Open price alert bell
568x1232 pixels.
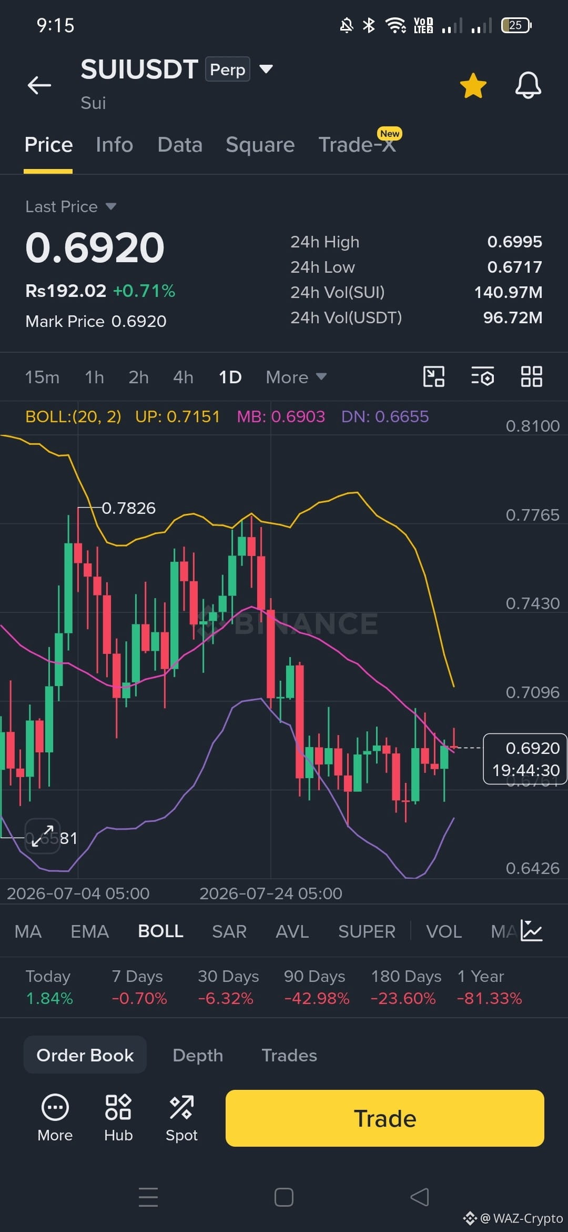(528, 85)
